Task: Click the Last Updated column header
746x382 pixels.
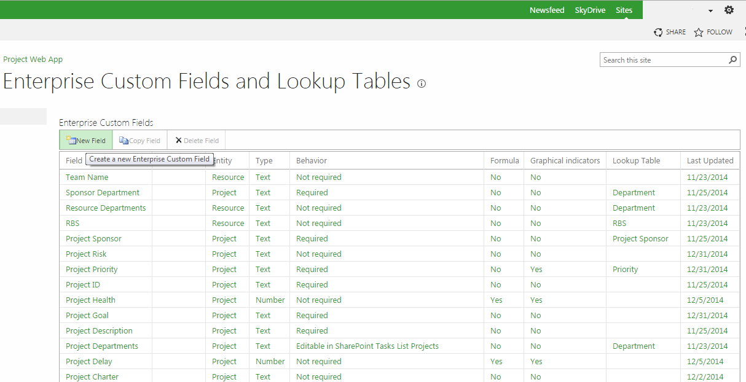Action: [710, 161]
